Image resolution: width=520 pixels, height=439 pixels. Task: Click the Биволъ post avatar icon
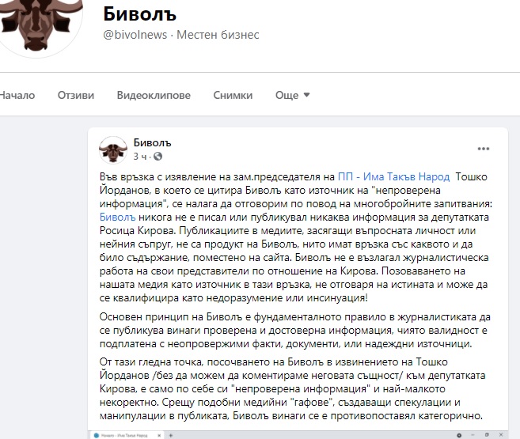(x=113, y=149)
